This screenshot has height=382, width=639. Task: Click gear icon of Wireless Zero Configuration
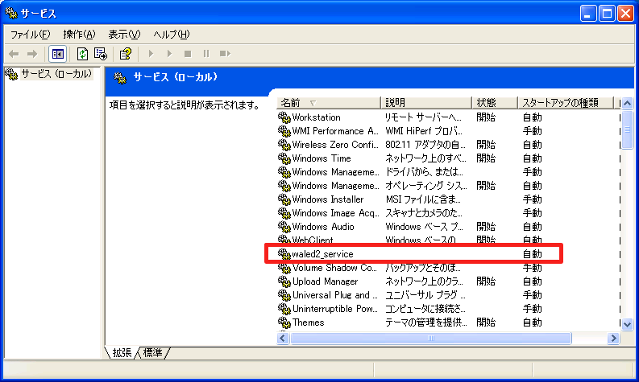click(x=284, y=145)
